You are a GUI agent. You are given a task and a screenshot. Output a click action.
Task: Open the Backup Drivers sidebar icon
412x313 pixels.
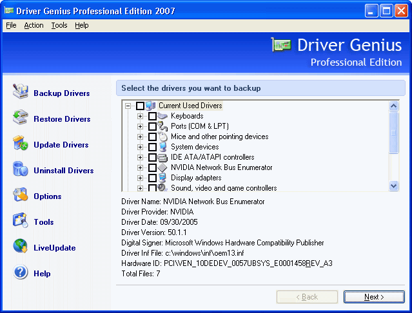pyautogui.click(x=21, y=93)
